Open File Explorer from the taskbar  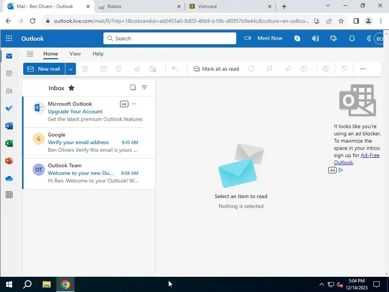pyautogui.click(x=46, y=284)
